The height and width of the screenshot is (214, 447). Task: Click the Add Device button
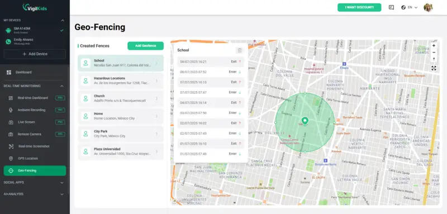tap(35, 54)
